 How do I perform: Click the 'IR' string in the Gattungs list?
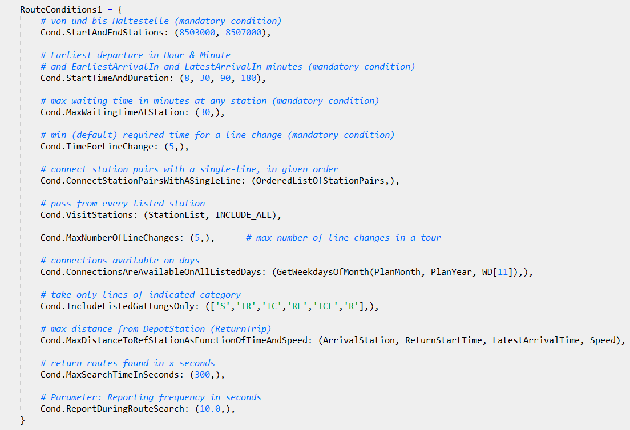[x=246, y=306]
